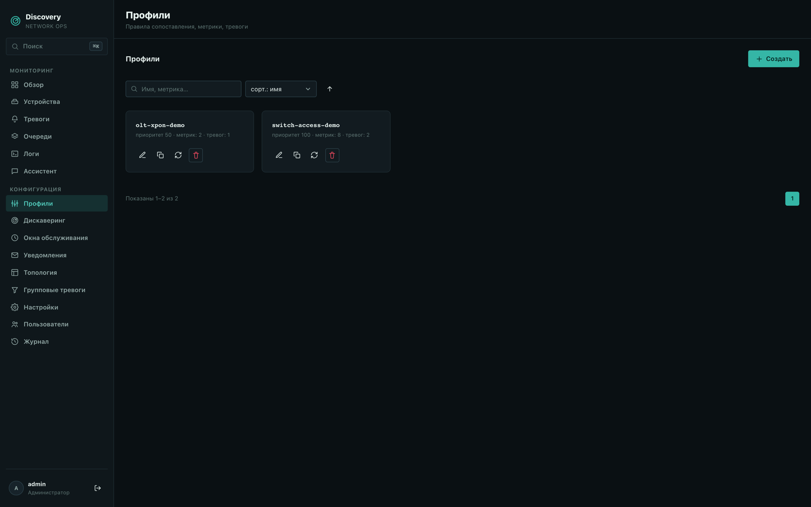Go to Групповые тревоги
Viewport: 811px width, 507px height.
click(x=57, y=290)
